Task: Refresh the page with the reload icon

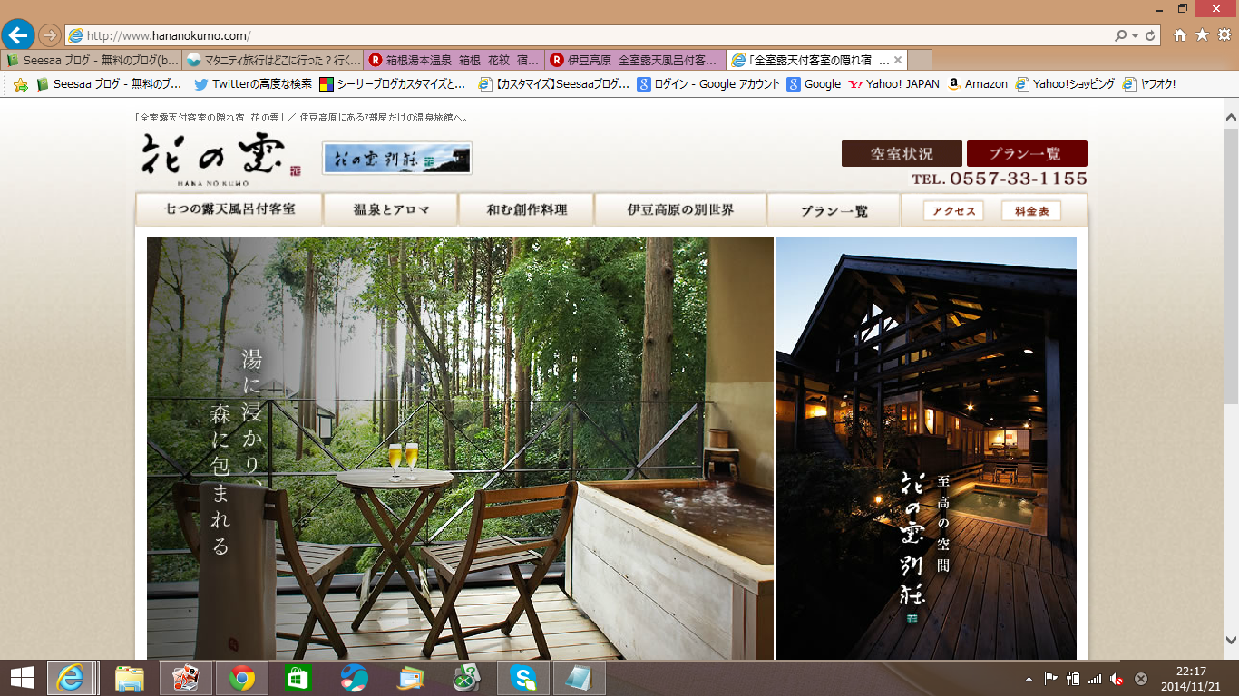Action: [x=1150, y=35]
